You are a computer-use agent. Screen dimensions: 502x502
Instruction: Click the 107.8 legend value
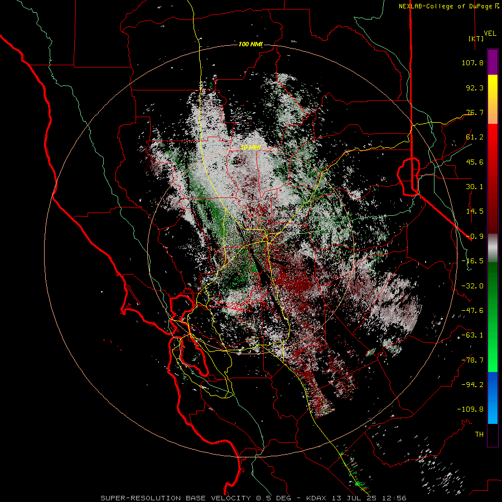(472, 62)
